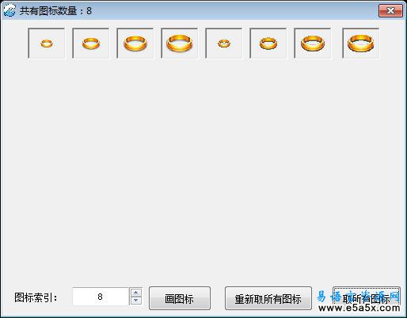This screenshot has height=318, width=407.
Task: Click the 图标索引: label text
Action: (x=36, y=297)
